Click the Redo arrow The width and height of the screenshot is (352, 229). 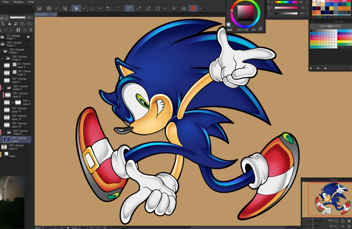point(118,8)
